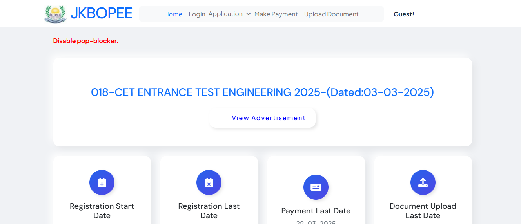Select the Registration Start Date label
This screenshot has height=224, width=521.
102,211
